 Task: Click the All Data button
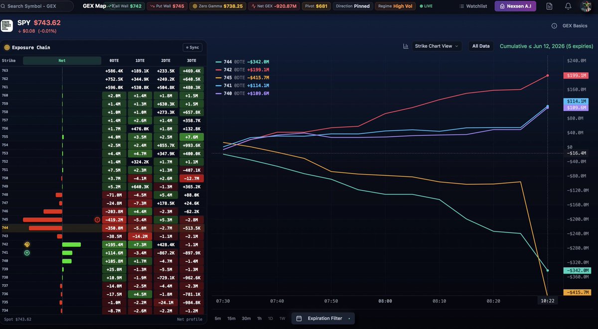(x=481, y=46)
